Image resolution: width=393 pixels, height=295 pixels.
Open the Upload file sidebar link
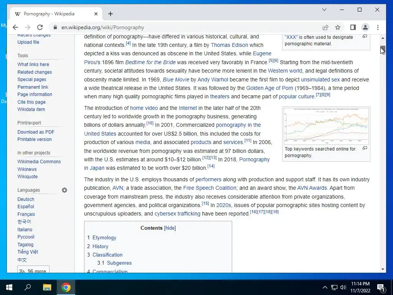(x=28, y=42)
